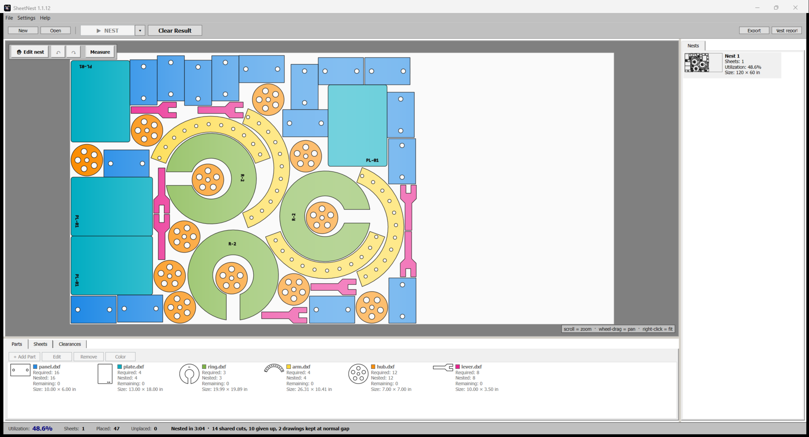The image size is (809, 437).
Task: Switch to the Sheets tab
Action: coord(40,344)
